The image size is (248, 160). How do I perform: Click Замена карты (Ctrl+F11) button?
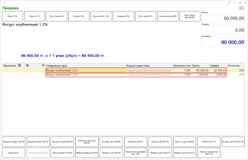tap(184, 153)
